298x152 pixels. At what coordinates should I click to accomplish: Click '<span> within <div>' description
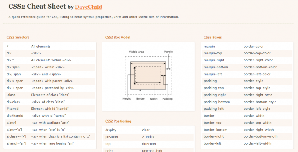pos(48,67)
